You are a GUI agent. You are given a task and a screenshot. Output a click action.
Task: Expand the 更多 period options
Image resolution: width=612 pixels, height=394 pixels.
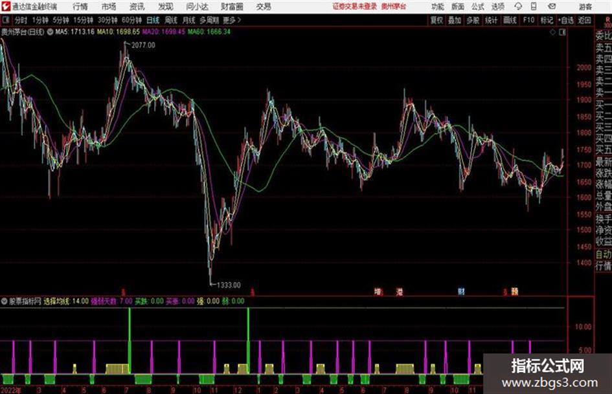232,20
